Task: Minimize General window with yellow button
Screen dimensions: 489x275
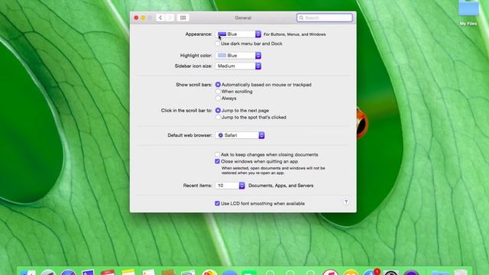Action: pos(143,18)
